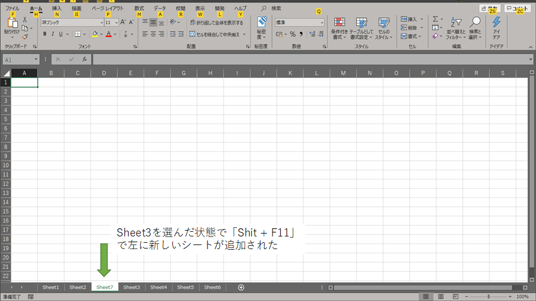Align text left
The width and height of the screenshot is (536, 301).
145,34
